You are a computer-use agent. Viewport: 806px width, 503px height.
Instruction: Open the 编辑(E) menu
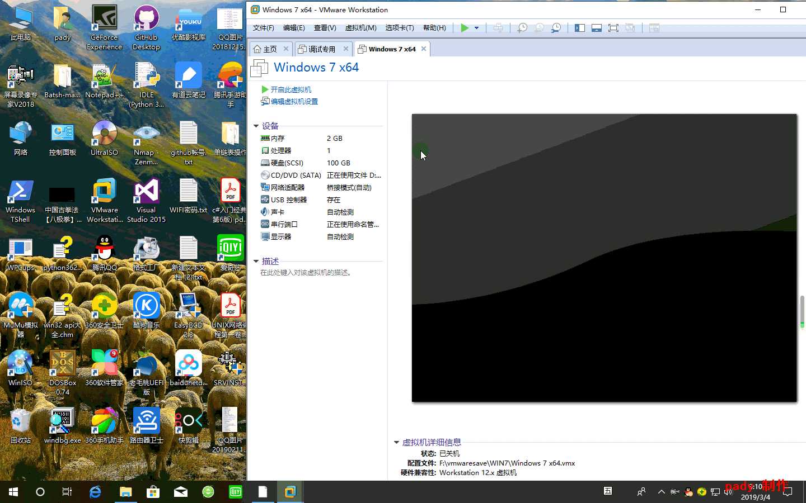tap(294, 28)
